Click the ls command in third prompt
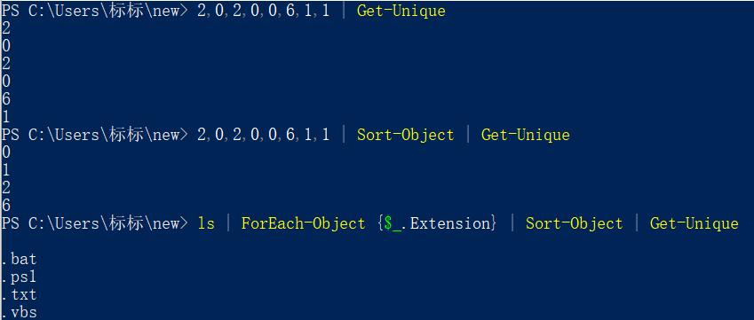Screen dimensions: 754x320 pyautogui.click(x=206, y=223)
